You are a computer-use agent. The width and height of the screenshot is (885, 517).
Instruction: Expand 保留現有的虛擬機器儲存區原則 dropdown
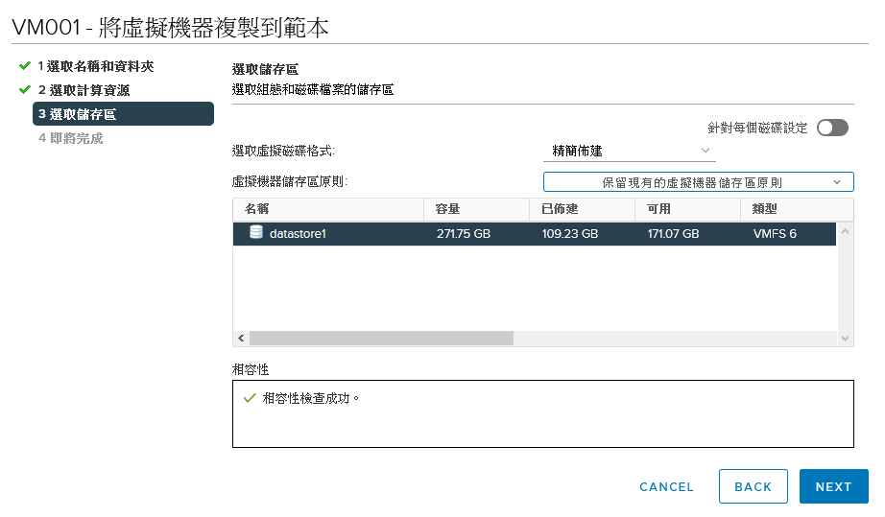[x=698, y=182]
